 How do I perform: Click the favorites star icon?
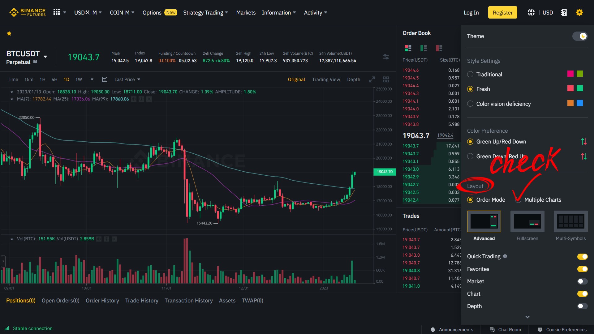[9, 33]
